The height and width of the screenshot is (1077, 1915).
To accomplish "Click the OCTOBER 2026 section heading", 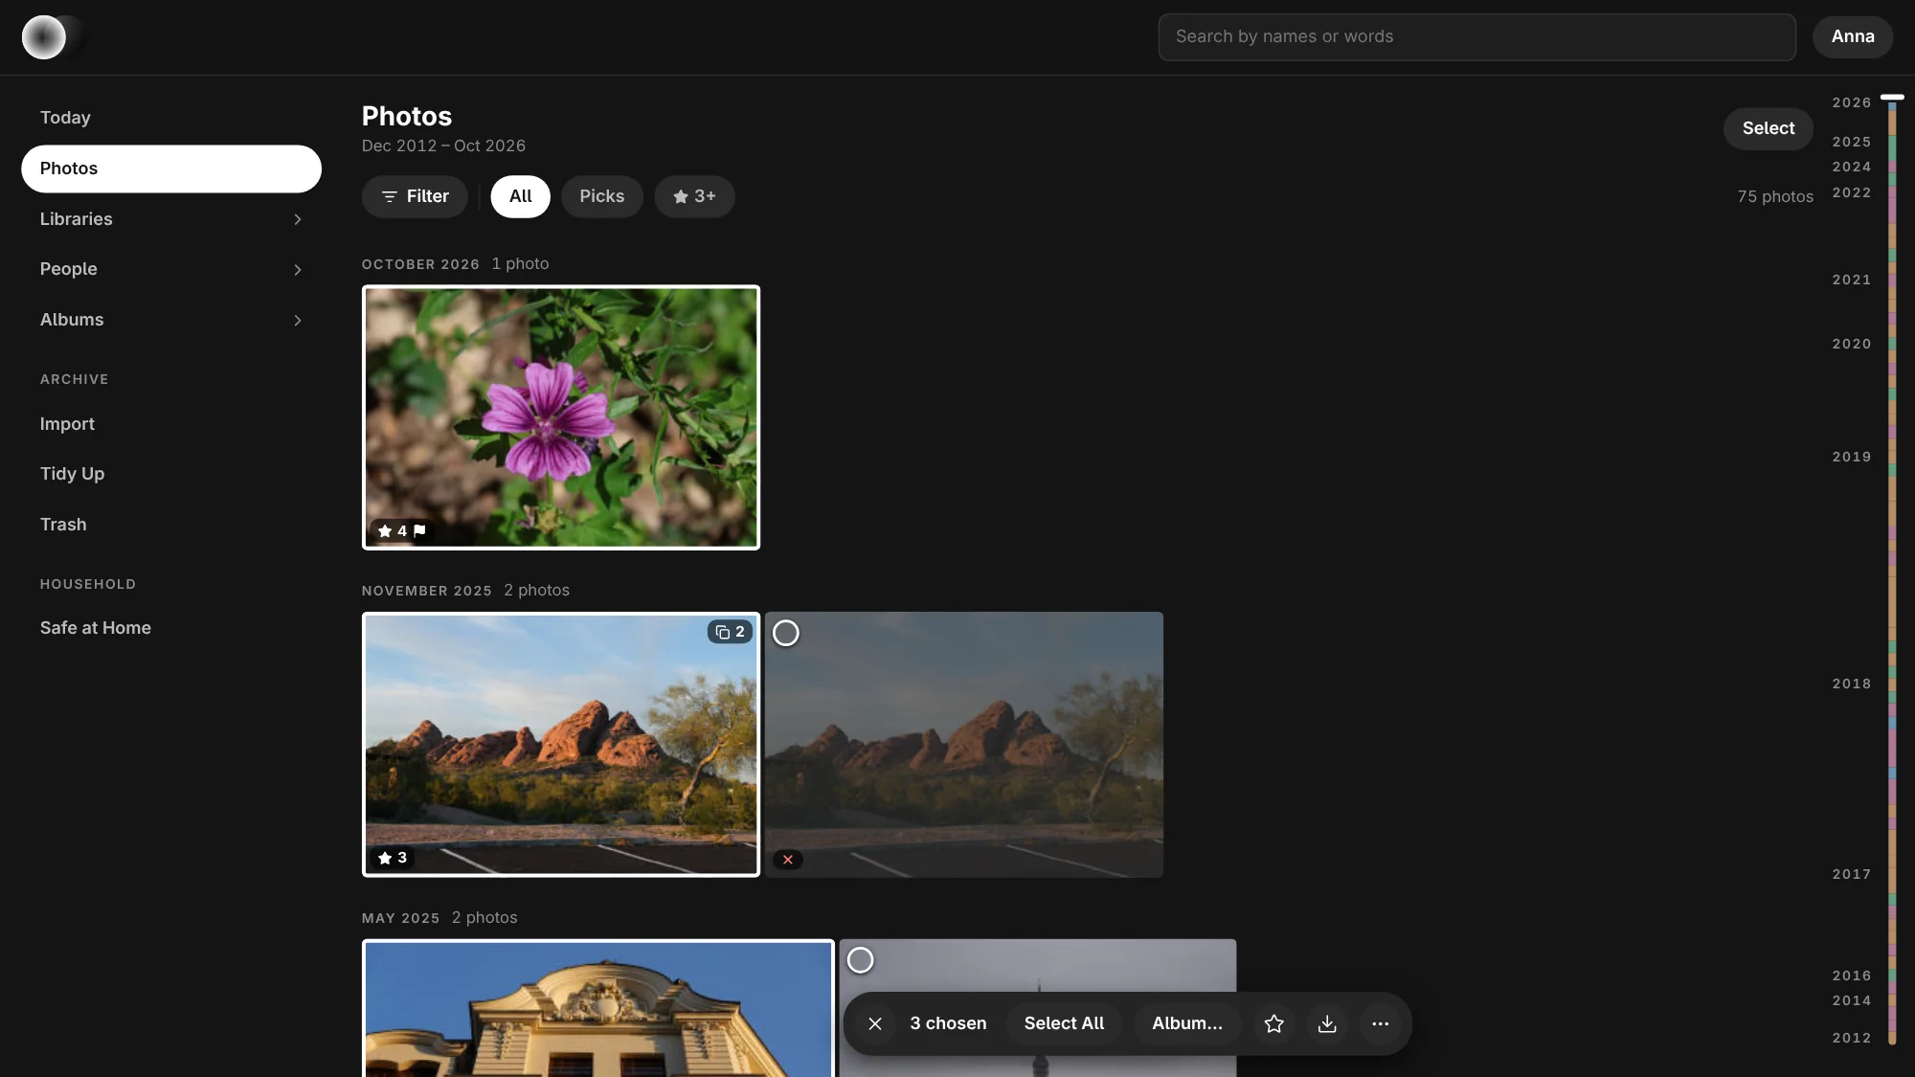I will click(420, 264).
